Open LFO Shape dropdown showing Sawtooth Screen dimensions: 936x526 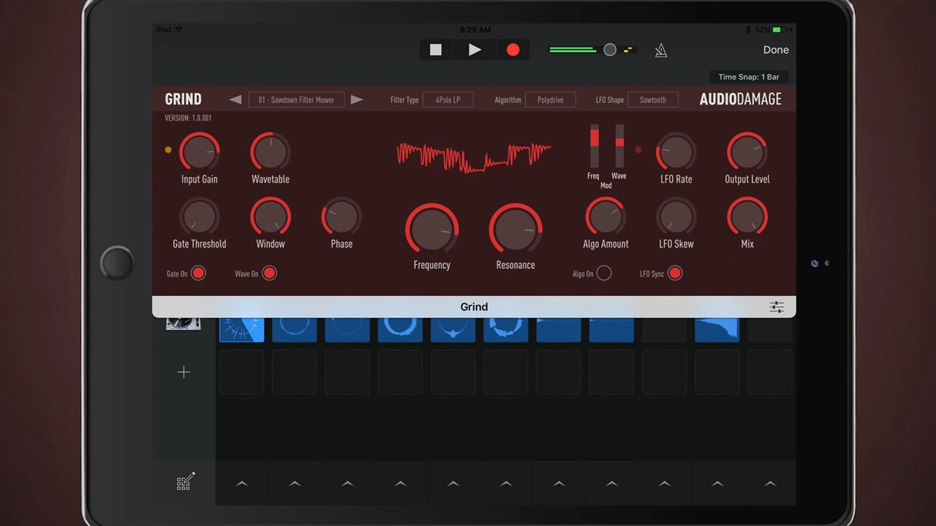(653, 100)
